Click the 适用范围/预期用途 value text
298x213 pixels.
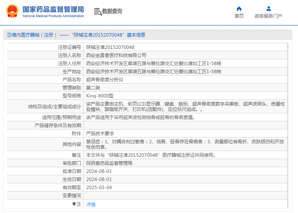point(141,117)
